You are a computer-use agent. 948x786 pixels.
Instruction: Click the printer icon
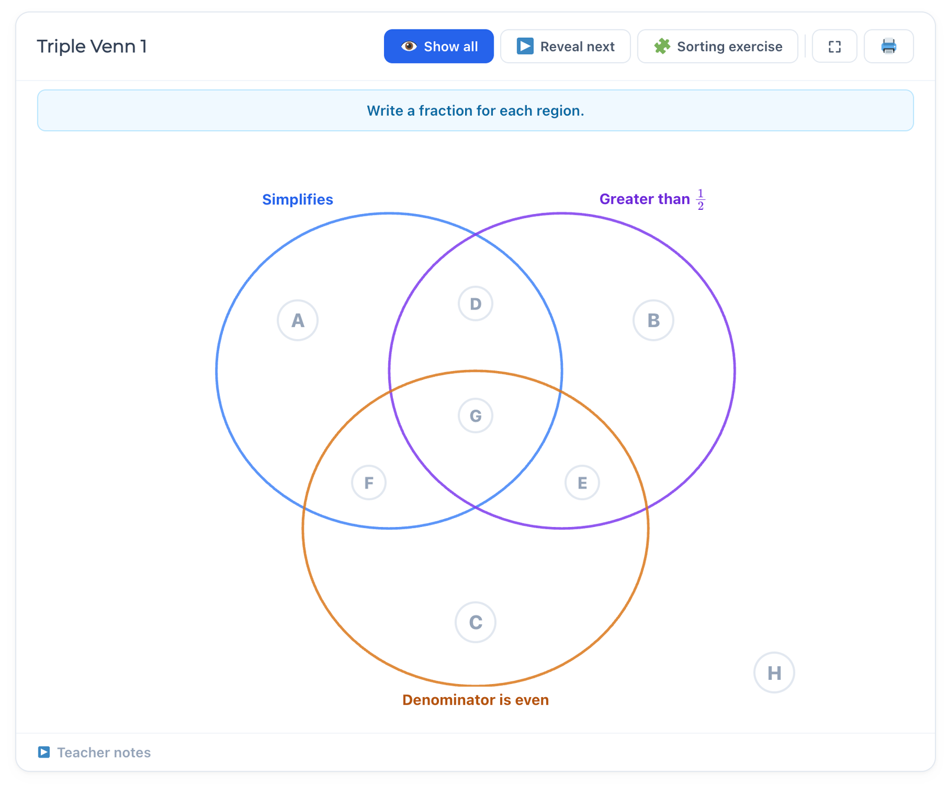888,46
